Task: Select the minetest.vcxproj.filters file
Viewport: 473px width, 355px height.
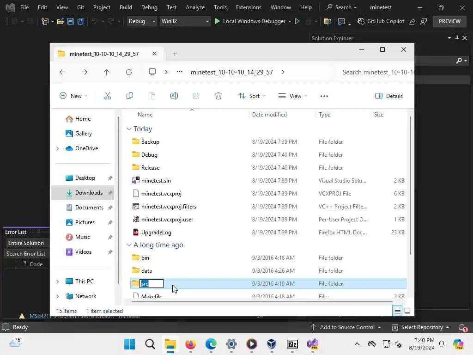Action: pos(268,207)
